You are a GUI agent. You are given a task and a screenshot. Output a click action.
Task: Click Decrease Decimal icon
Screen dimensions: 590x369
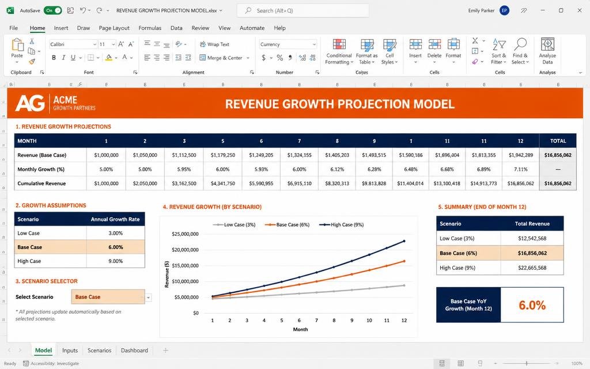pos(313,58)
